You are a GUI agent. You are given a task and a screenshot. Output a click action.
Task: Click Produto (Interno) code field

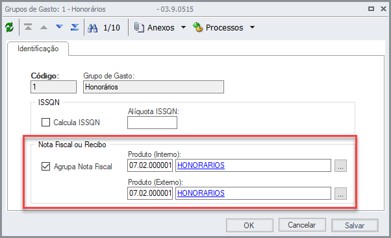(x=150, y=165)
